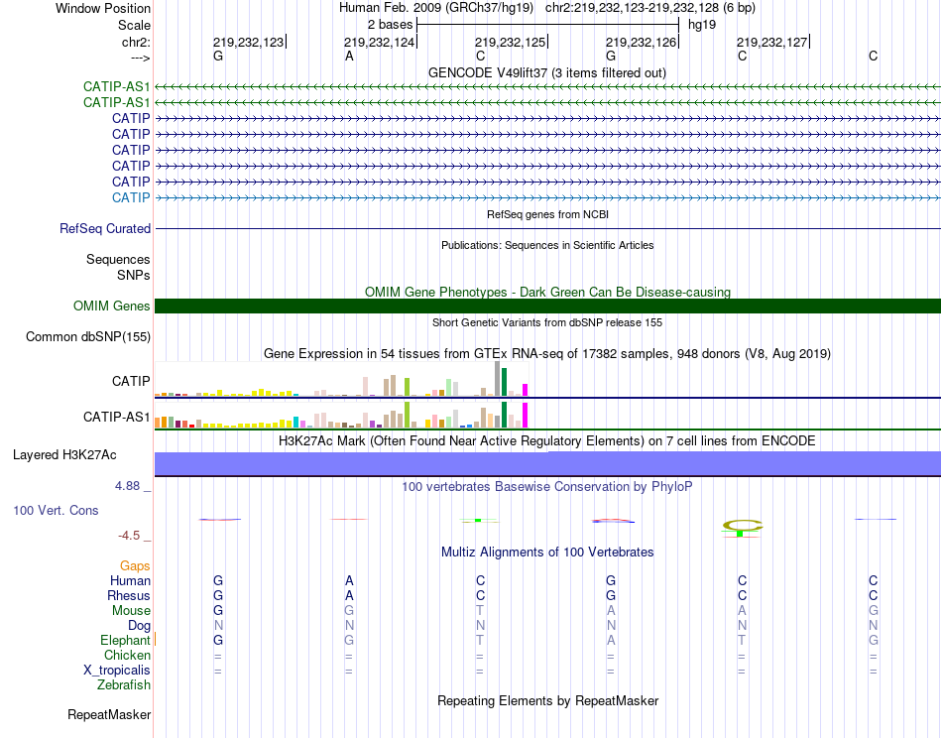
Task: Click the blue Layered H3K27Ac signal bar
Action: (548, 464)
